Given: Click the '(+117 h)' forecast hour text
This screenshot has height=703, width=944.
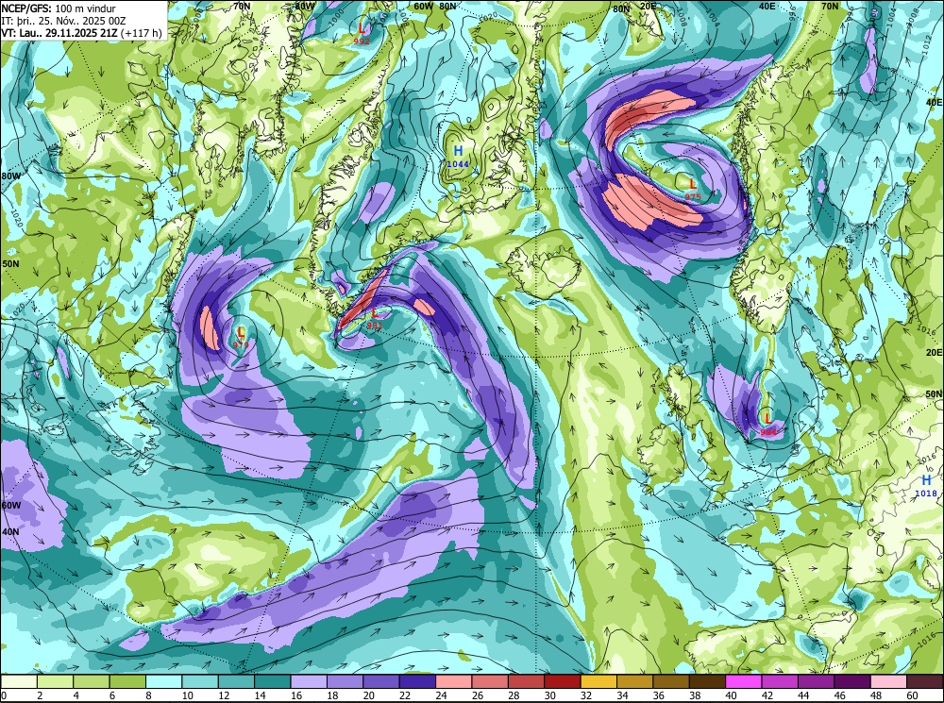Looking at the screenshot, I should point(142,33).
